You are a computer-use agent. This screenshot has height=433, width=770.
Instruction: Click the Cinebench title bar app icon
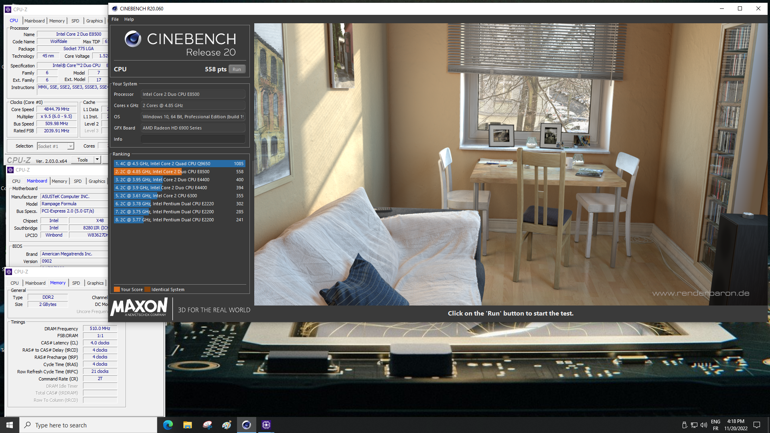click(x=115, y=8)
